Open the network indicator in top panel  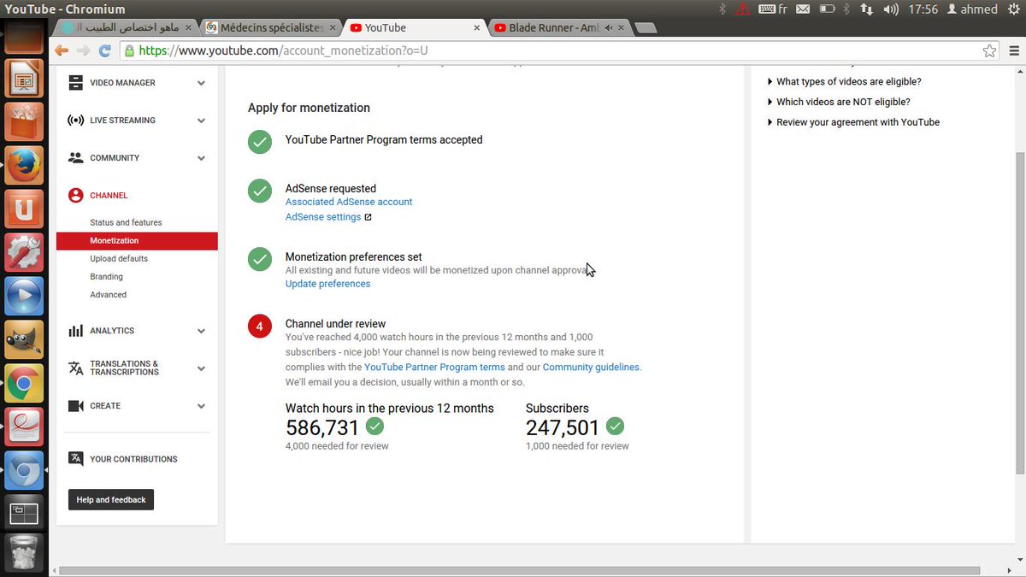click(x=866, y=9)
